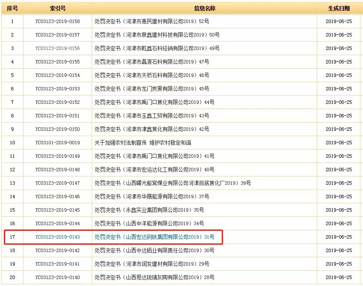Click index number YC03123-2019-0148
The width and height of the screenshot is (363, 286).
coord(58,170)
